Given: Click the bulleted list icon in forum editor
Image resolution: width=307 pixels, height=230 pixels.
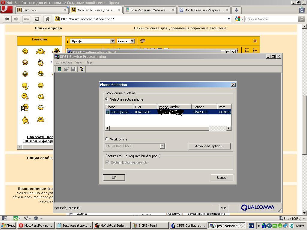Looking at the screenshot, I should [255, 50].
